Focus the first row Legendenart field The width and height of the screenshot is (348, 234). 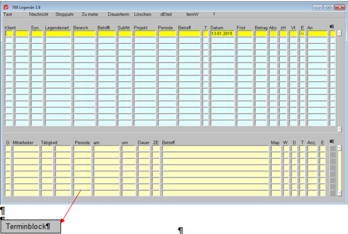(58, 34)
